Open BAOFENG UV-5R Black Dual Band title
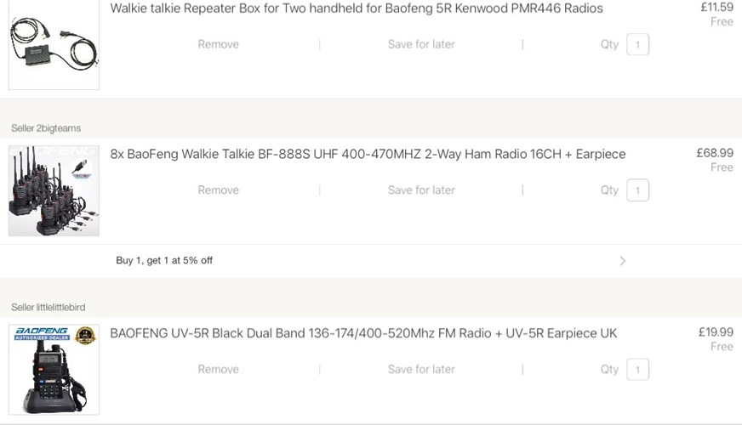 click(363, 333)
